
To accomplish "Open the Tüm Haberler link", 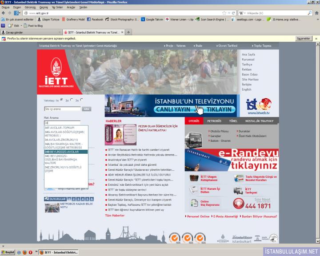I will [115, 216].
